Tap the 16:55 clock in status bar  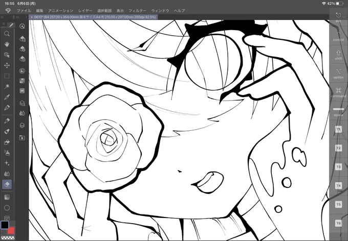click(9, 4)
